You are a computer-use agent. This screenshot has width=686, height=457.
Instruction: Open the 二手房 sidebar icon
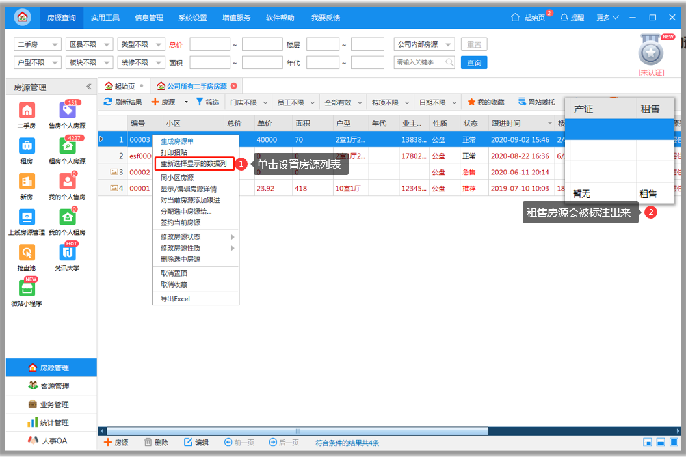click(x=27, y=110)
